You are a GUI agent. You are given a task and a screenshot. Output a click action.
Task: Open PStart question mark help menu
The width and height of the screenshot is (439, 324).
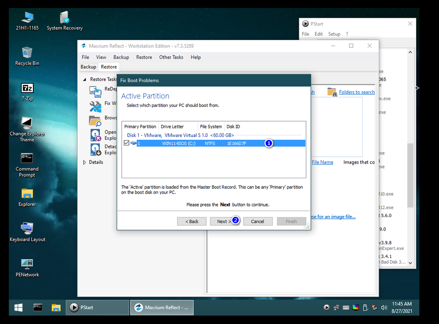[x=347, y=34]
